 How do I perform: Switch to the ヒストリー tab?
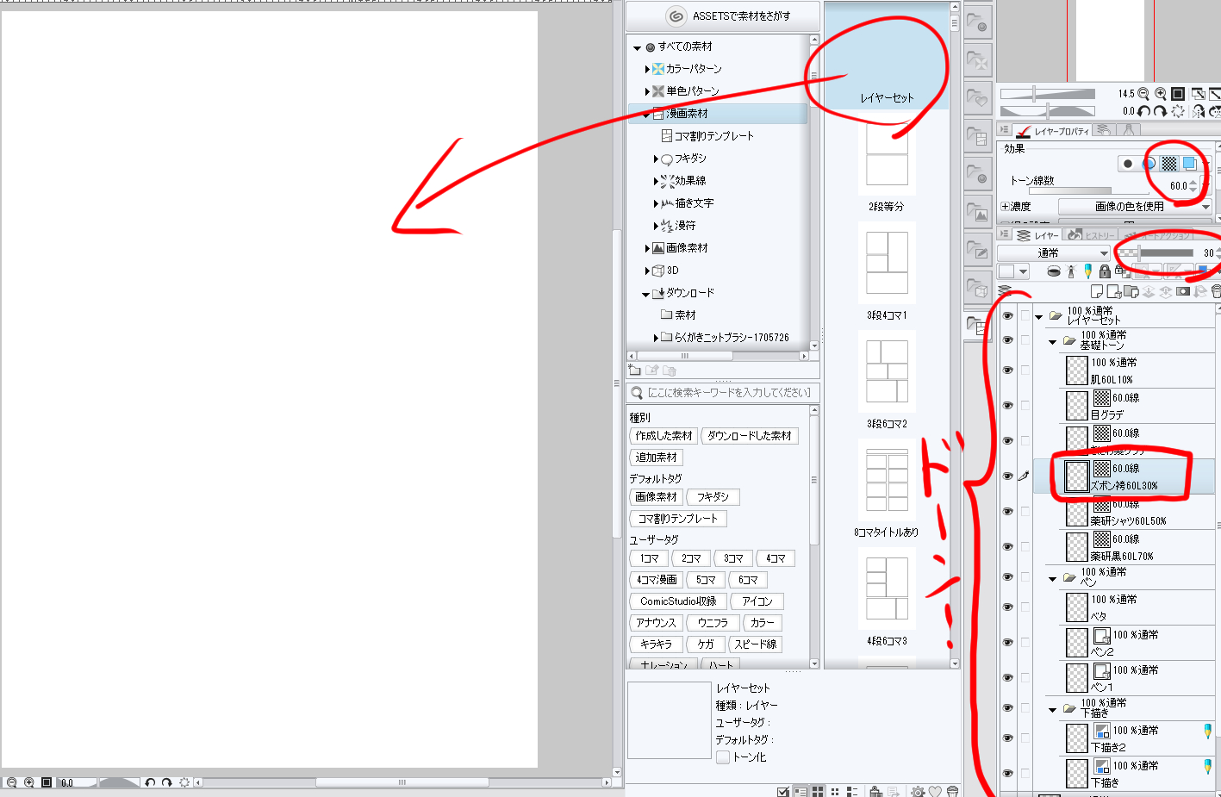[x=1089, y=234]
